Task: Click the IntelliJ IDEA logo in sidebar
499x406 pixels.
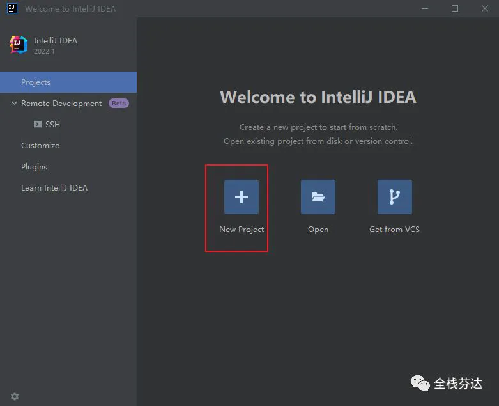Action: click(19, 45)
